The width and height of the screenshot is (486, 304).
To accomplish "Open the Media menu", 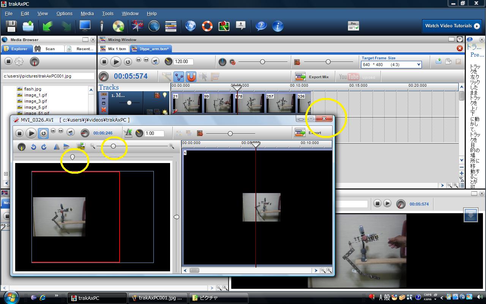I will tap(87, 13).
